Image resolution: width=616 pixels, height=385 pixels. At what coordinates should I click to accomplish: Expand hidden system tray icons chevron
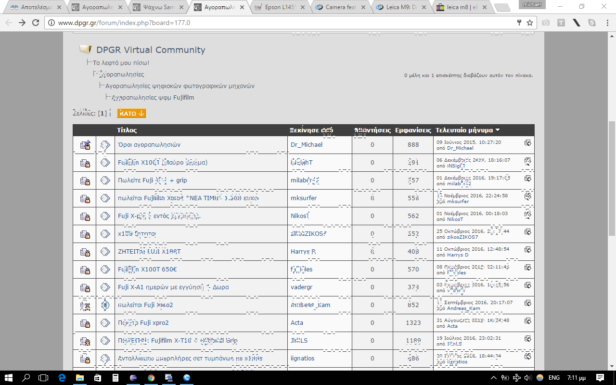[493, 378]
